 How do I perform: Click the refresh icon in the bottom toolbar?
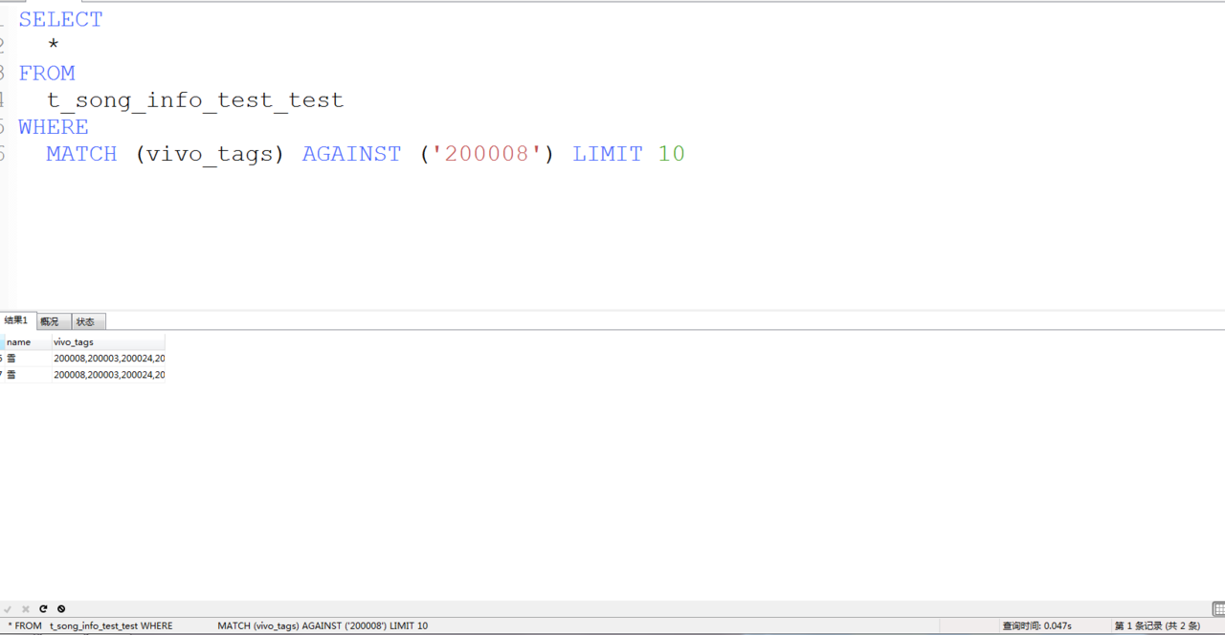pyautogui.click(x=43, y=609)
